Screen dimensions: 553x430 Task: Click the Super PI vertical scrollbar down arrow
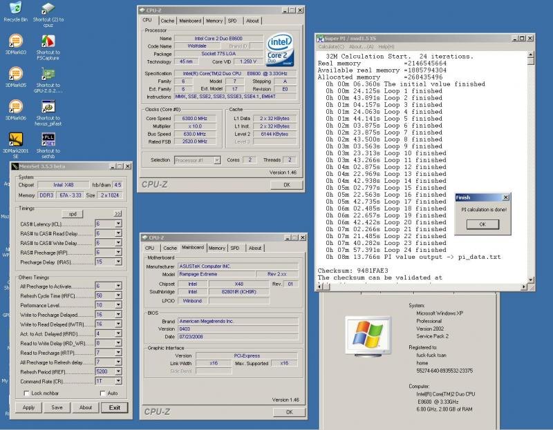[x=530, y=280]
